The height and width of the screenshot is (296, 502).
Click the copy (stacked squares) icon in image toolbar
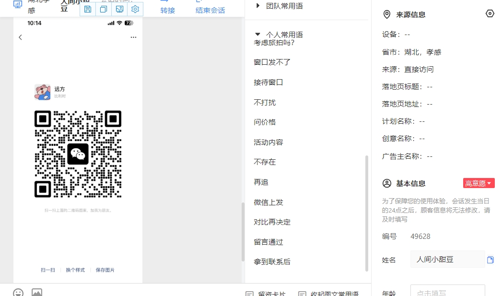tap(104, 9)
